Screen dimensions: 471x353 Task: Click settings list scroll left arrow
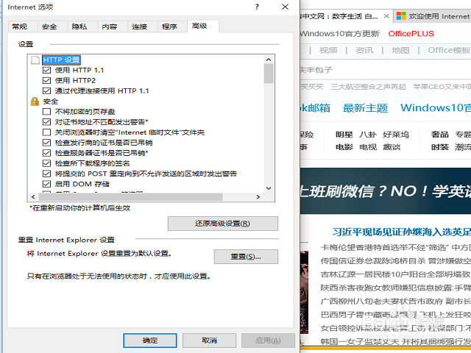(33, 197)
